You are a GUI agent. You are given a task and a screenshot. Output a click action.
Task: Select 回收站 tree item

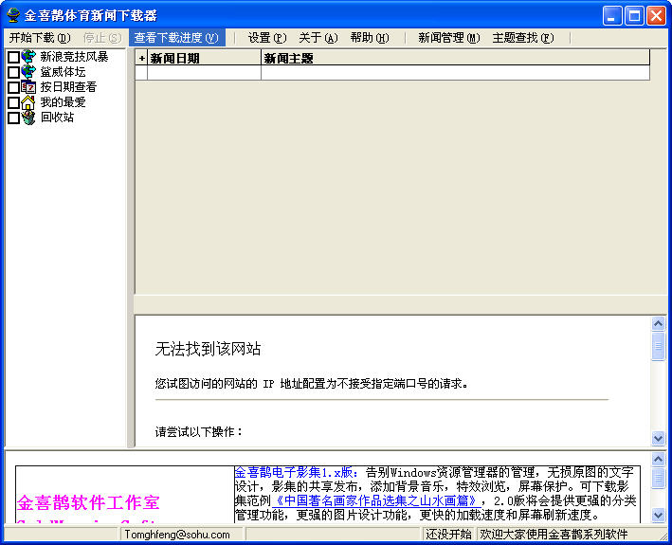[58, 118]
